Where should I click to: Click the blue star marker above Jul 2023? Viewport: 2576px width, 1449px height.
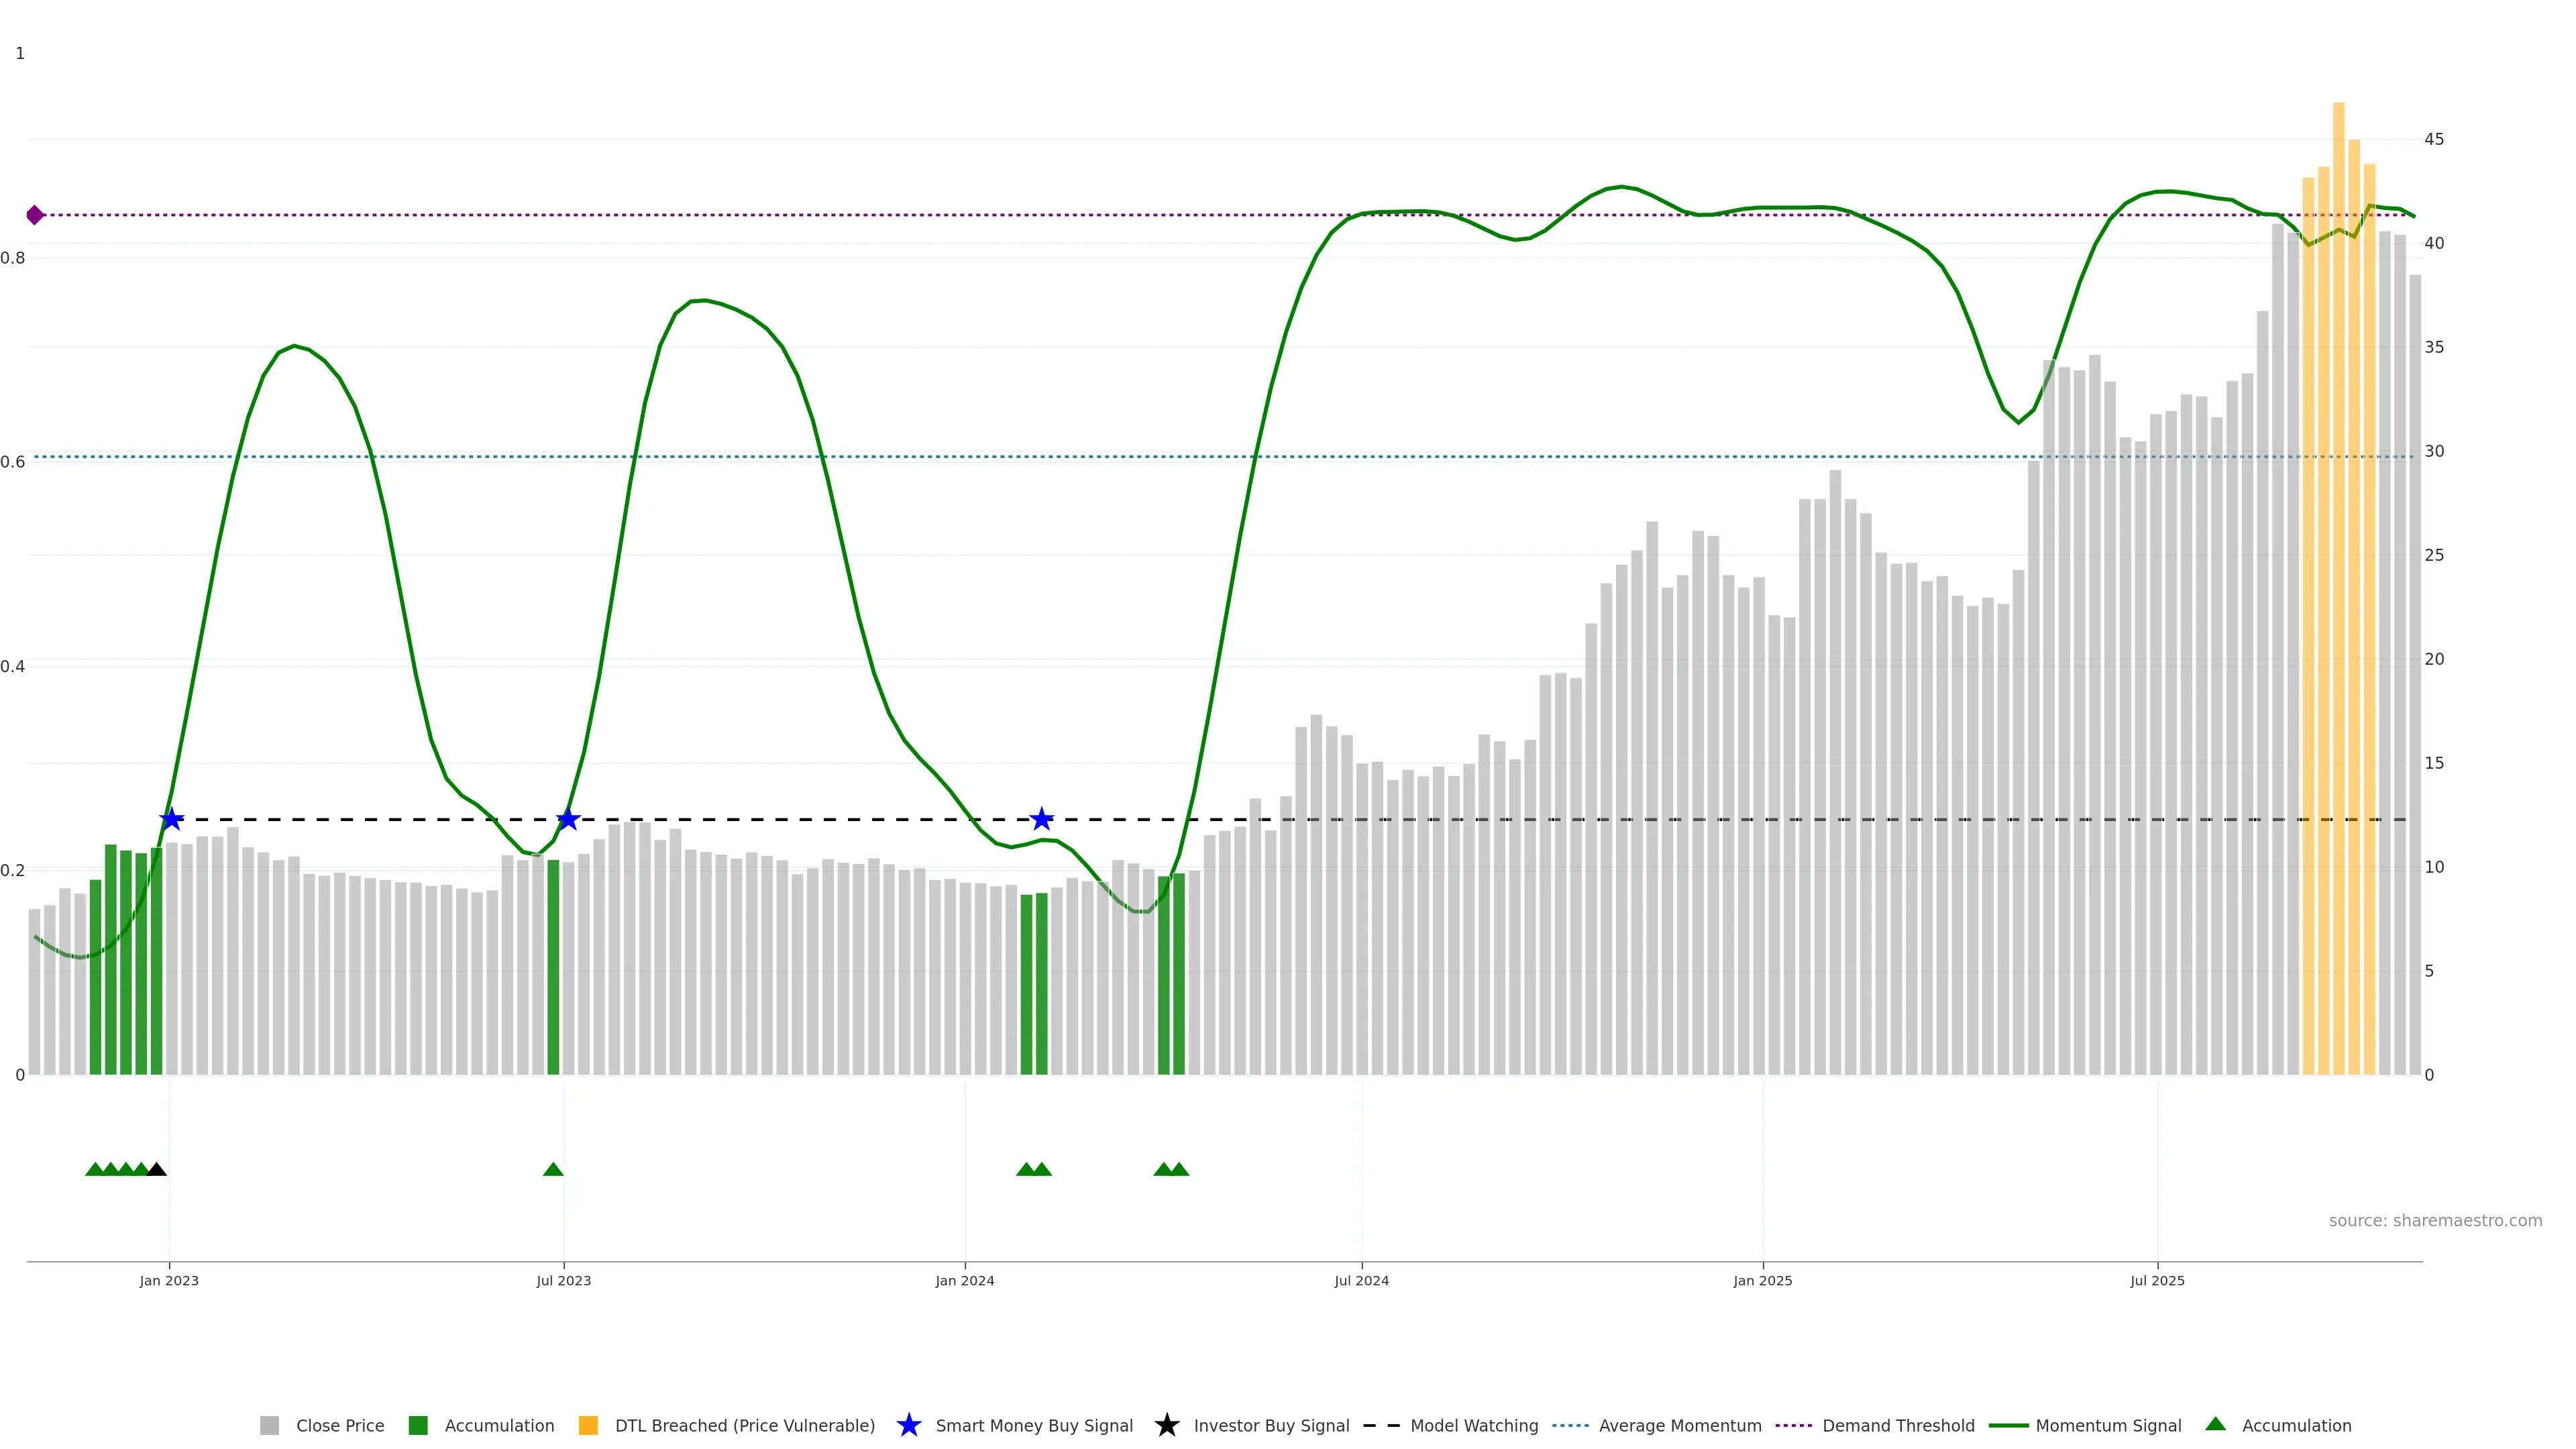[568, 819]
